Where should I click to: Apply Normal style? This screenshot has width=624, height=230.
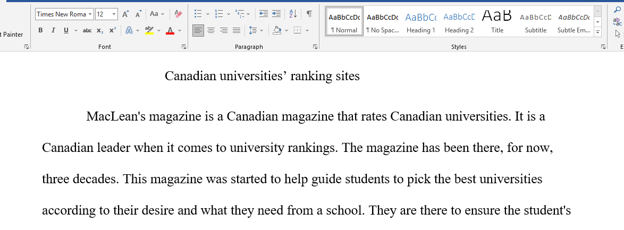click(x=344, y=21)
